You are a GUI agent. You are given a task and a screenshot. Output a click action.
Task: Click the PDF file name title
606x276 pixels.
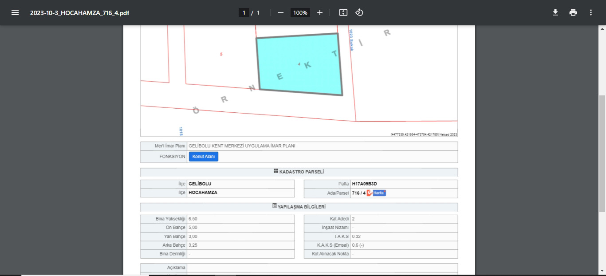79,13
